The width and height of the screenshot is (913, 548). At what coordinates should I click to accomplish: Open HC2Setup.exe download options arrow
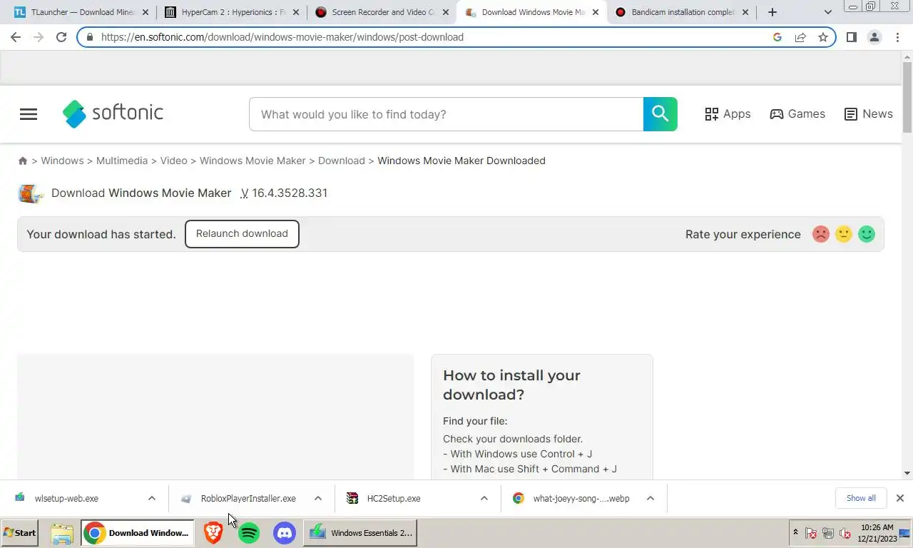(484, 498)
